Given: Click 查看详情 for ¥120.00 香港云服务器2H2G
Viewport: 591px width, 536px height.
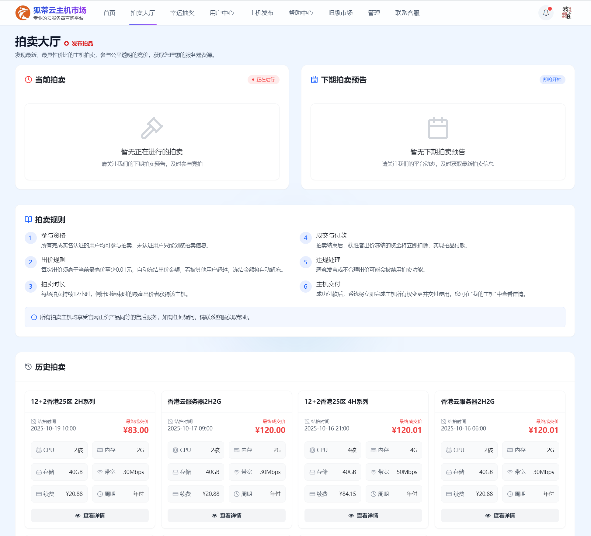Looking at the screenshot, I should (226, 516).
